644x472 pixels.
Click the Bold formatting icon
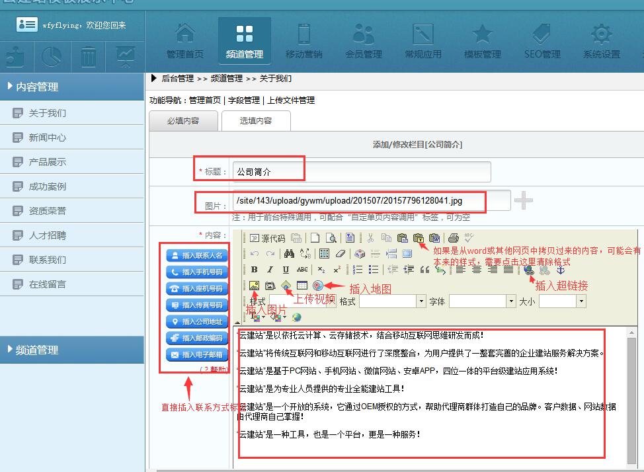[254, 270]
